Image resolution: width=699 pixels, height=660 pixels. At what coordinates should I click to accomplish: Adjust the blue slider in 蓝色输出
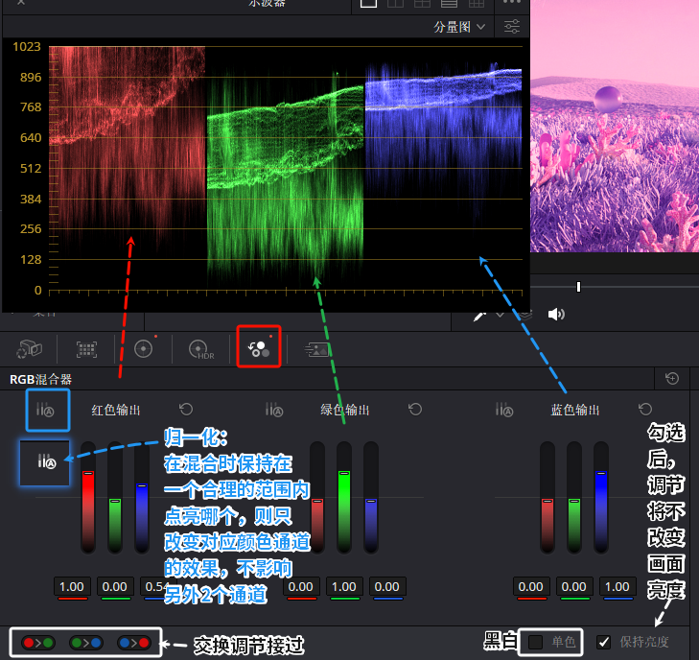(601, 498)
